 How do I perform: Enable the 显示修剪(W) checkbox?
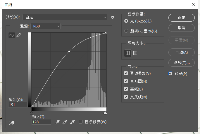pyautogui.click(x=80, y=122)
